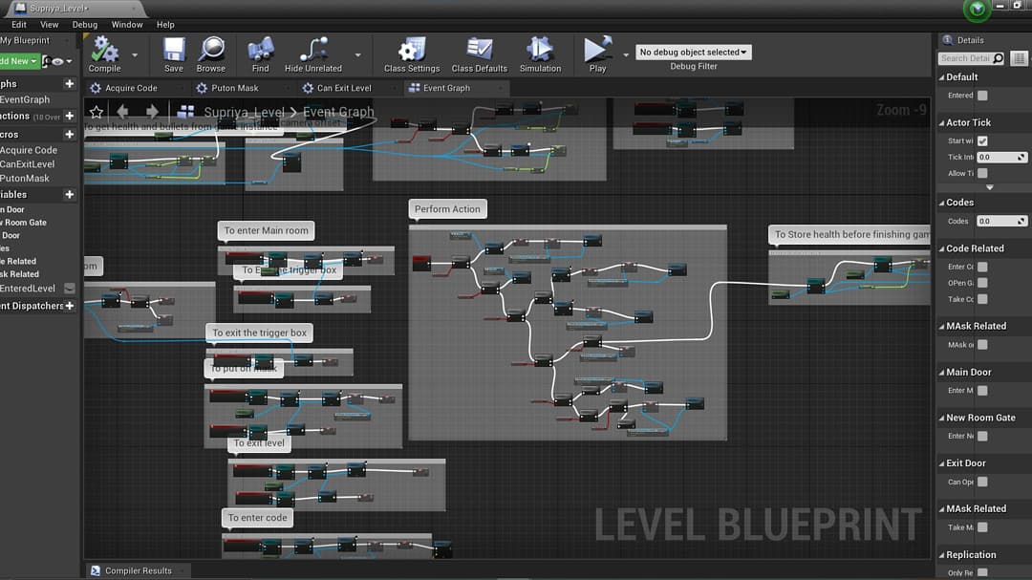Toggle Hide Unrelated nodes
Screen dimensions: 1032x580
(313, 54)
